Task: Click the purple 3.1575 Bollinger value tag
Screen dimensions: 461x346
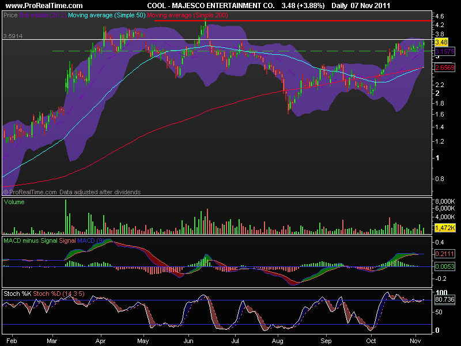Action: [445, 51]
